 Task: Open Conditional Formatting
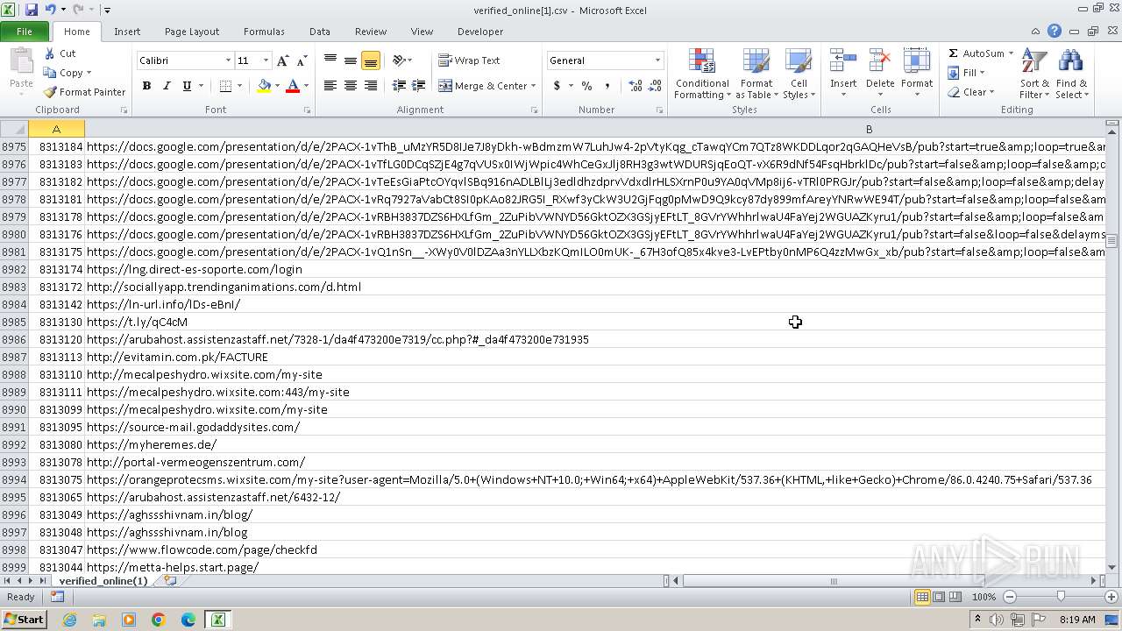pos(702,74)
